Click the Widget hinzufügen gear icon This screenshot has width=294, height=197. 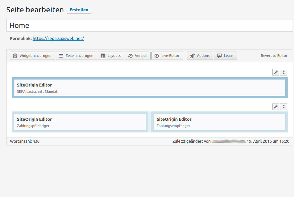coord(15,56)
